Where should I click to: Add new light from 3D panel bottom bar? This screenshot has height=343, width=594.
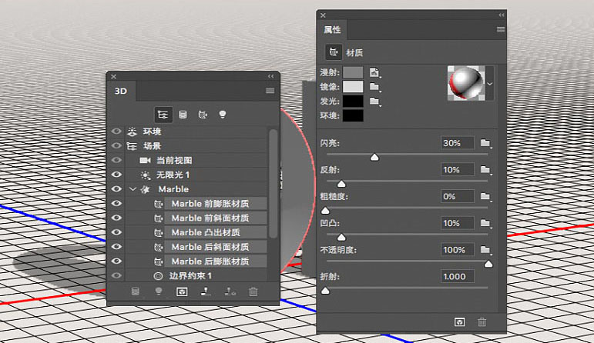(159, 291)
